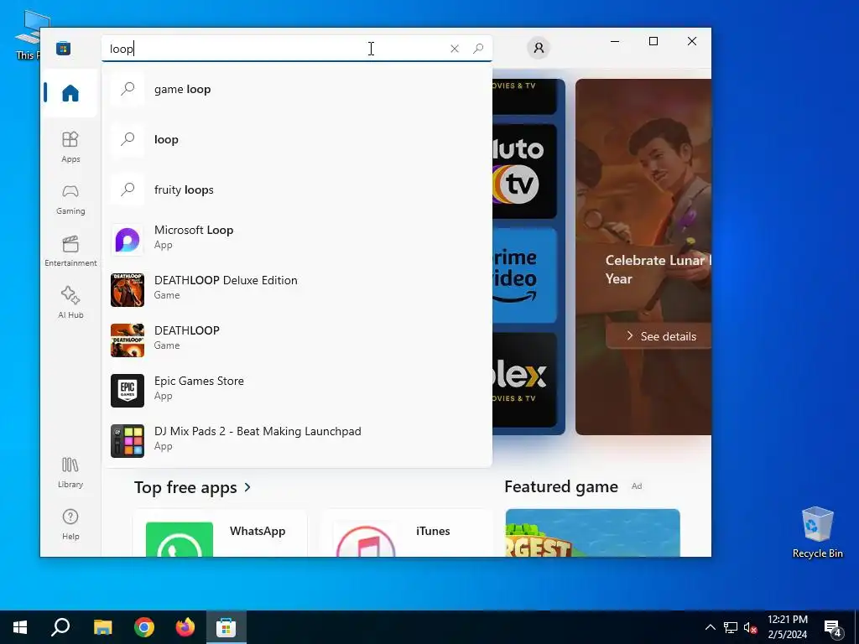The width and height of the screenshot is (859, 644).
Task: Click the muted volume tray icon
Action: point(750,627)
